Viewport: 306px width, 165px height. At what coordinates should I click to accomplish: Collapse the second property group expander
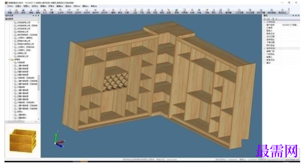pos(265,48)
